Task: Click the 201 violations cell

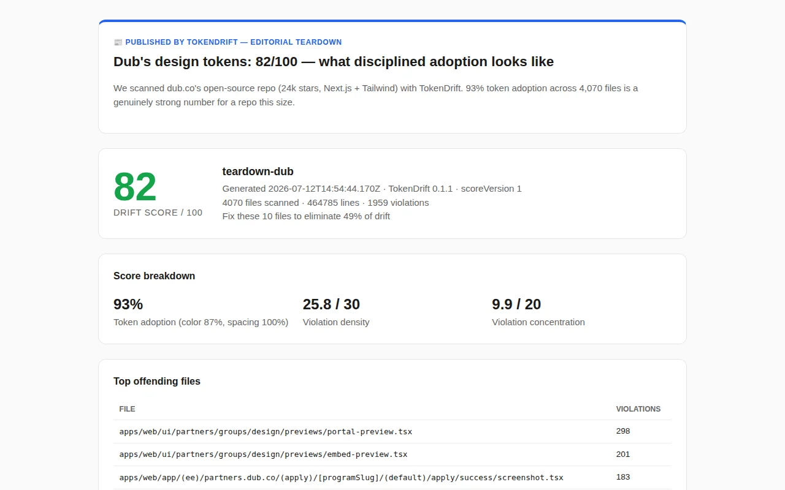Action: point(623,454)
